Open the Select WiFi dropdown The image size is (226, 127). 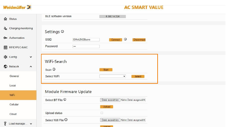pyautogui.click(x=113, y=76)
